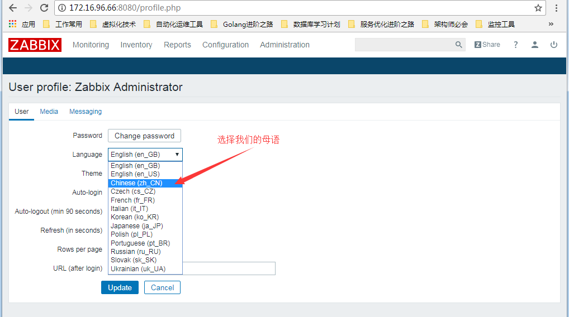Select Portuguese (pt_BR) option

(x=145, y=243)
